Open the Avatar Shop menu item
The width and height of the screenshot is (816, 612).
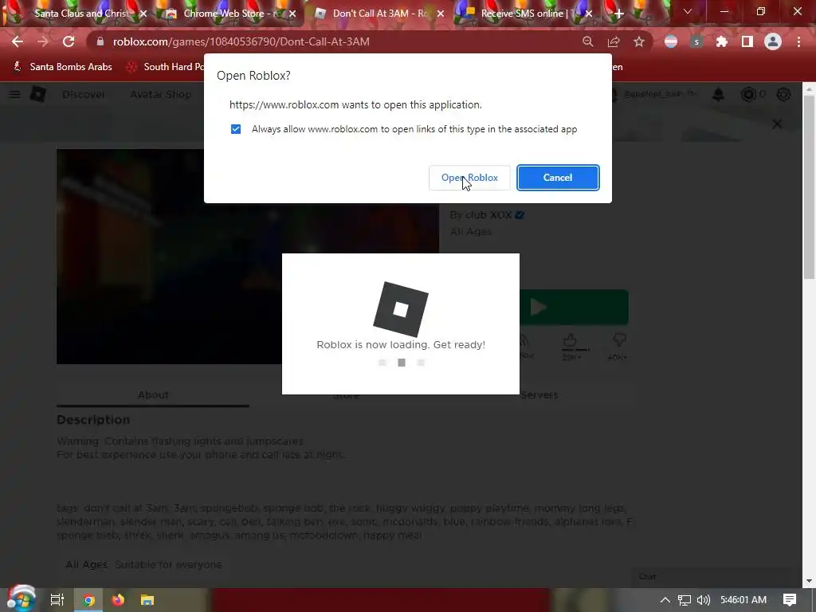(161, 94)
